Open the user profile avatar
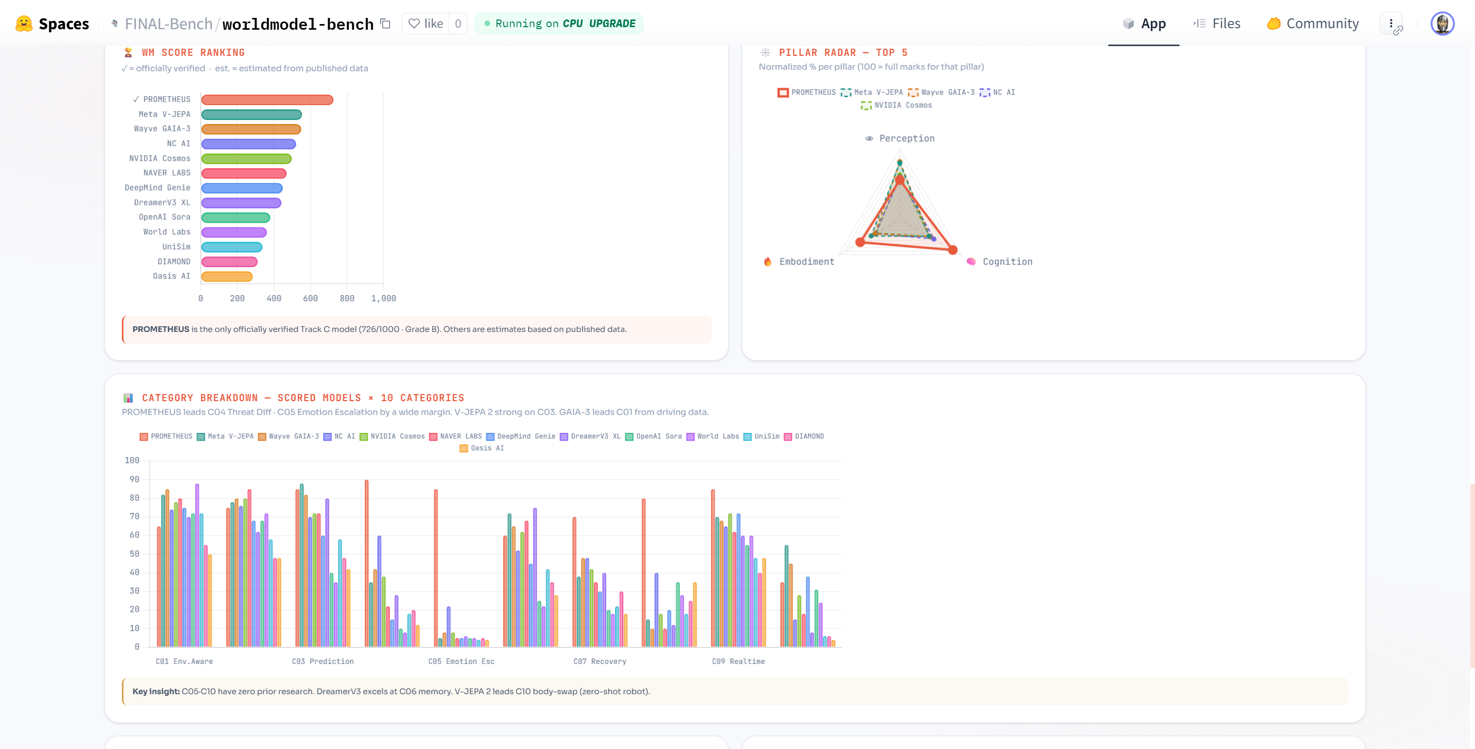The height and width of the screenshot is (749, 1475). tap(1442, 24)
